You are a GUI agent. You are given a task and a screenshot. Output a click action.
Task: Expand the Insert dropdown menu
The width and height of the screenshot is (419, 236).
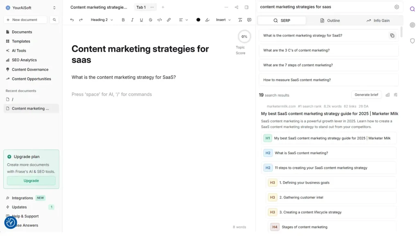(223, 20)
